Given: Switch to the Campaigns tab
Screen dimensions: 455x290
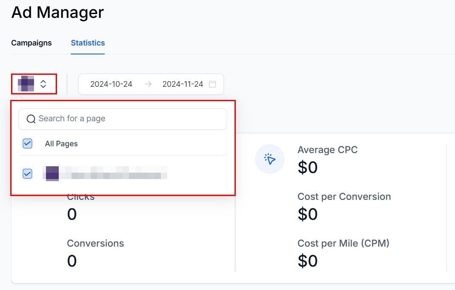Looking at the screenshot, I should 31,43.
